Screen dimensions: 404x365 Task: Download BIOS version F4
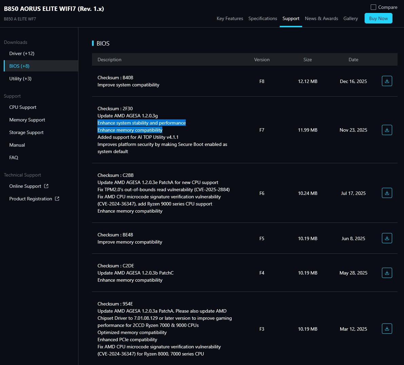coord(387,273)
